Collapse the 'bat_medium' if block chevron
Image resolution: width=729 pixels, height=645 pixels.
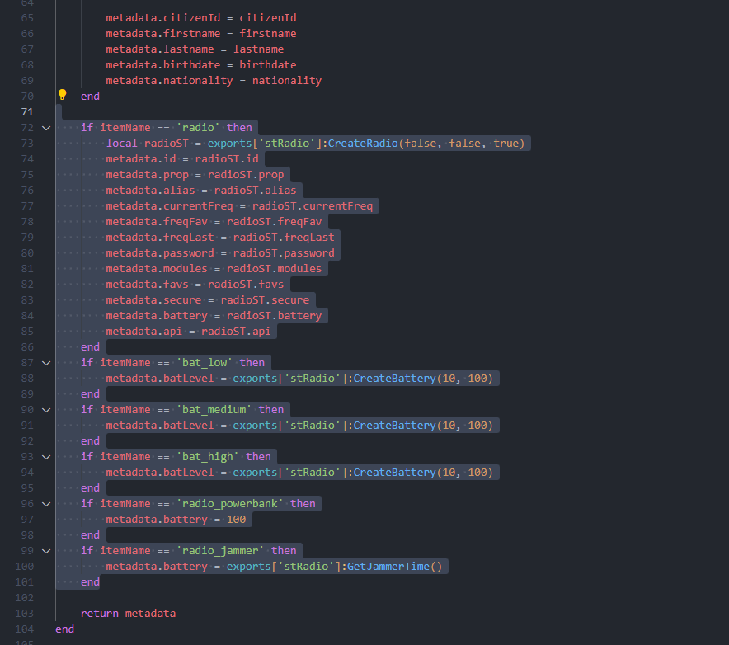tap(46, 410)
